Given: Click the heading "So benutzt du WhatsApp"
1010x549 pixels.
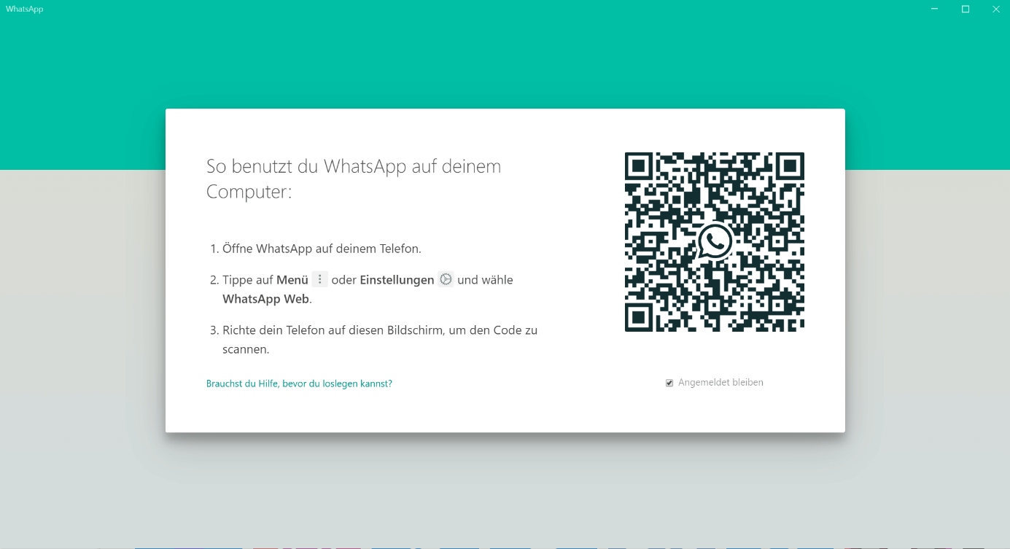Looking at the screenshot, I should [354, 179].
